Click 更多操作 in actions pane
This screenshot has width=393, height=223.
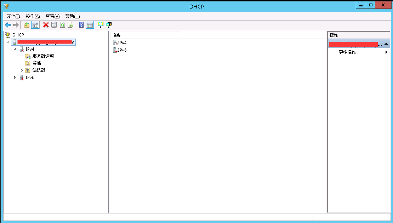click(x=347, y=52)
